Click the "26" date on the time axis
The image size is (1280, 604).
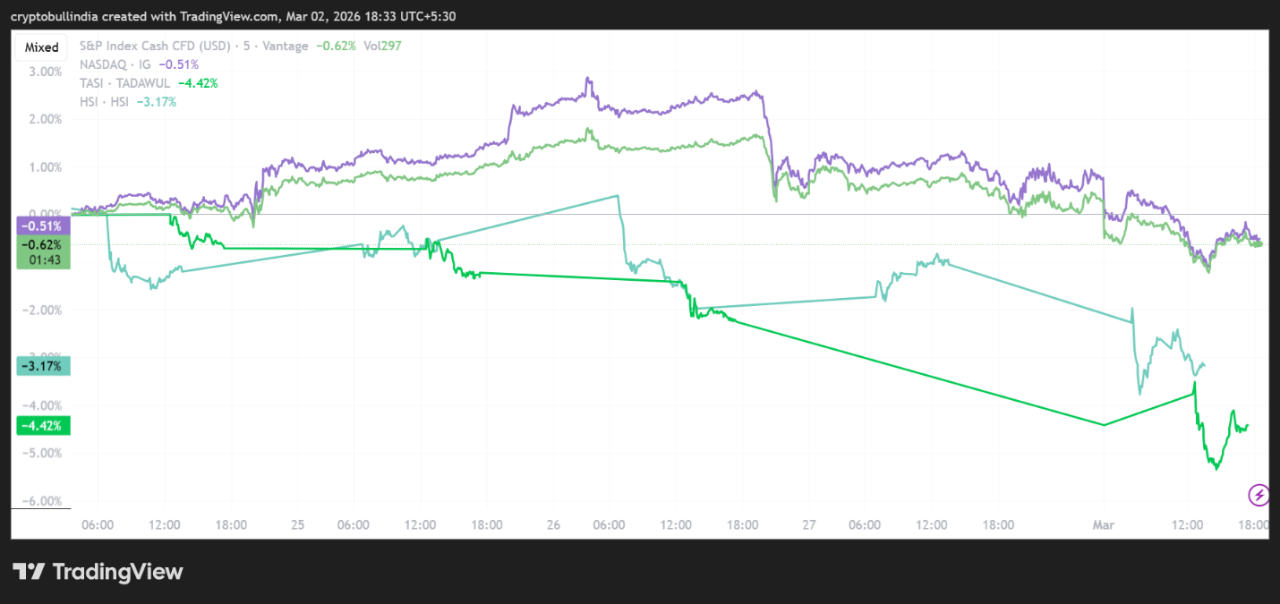553,525
